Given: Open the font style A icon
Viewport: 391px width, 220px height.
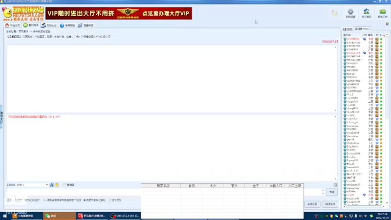Looking at the screenshot, I should tap(52, 185).
